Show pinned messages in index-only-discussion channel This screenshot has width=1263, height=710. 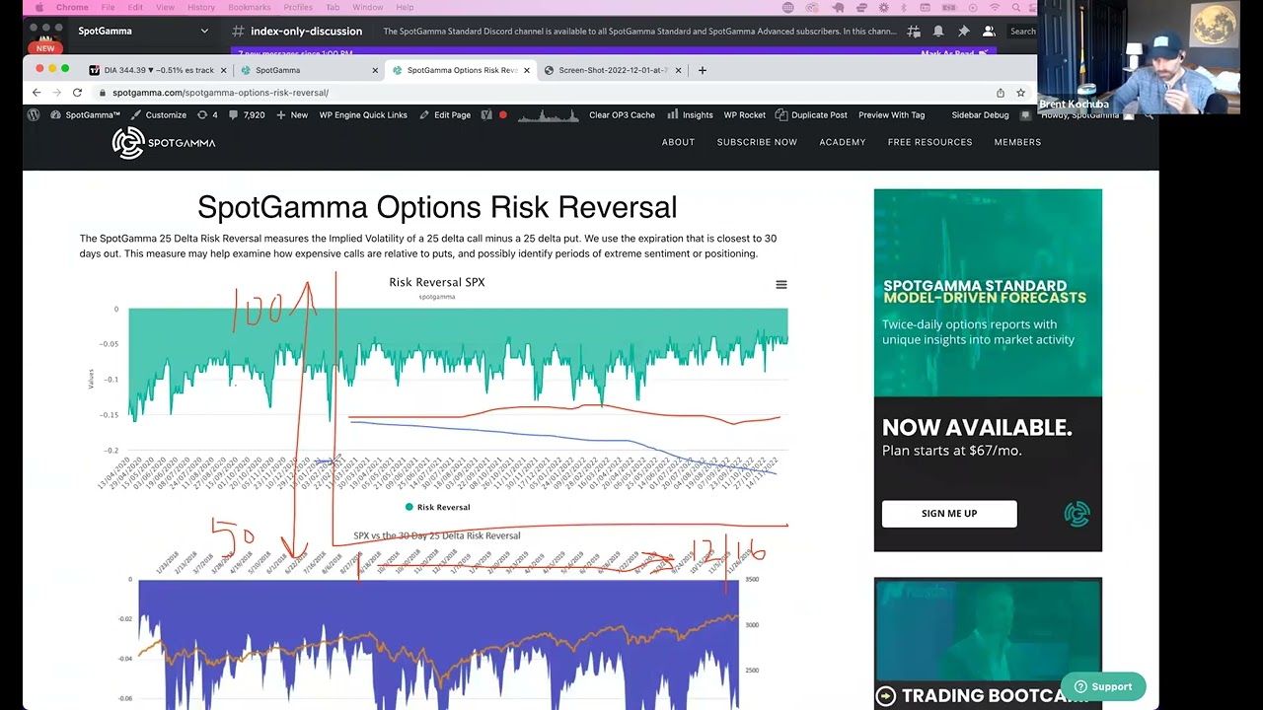coord(963,31)
